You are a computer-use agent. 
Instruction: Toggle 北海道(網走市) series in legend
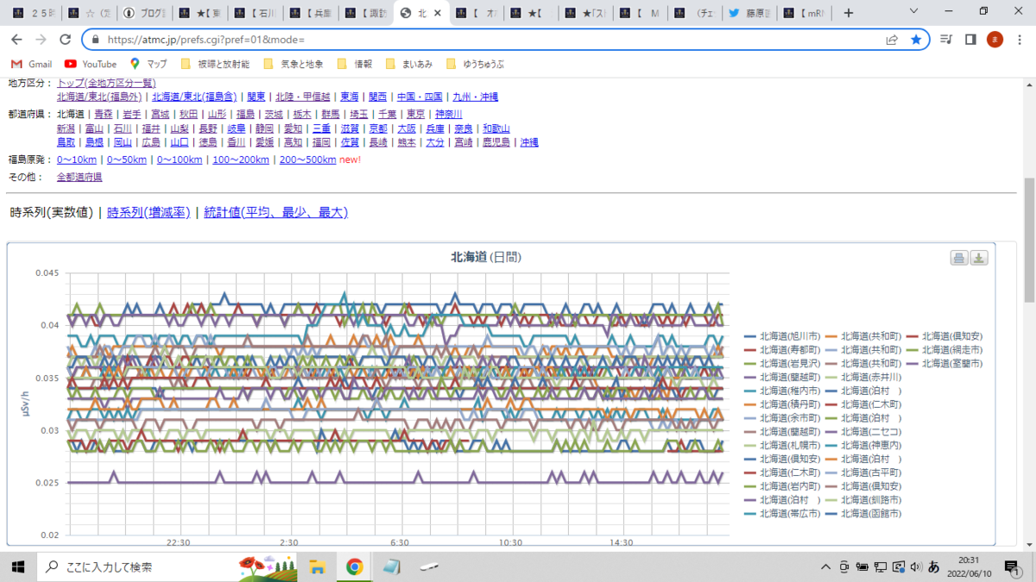(x=946, y=349)
